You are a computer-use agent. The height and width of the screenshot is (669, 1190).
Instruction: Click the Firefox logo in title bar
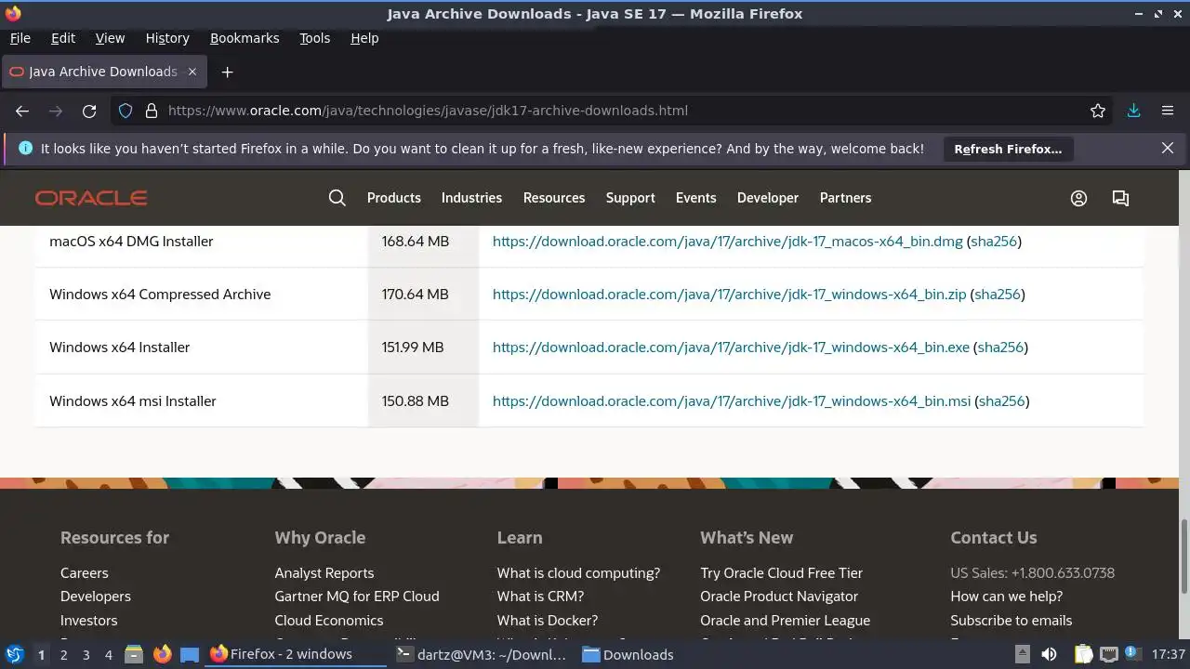(13, 13)
